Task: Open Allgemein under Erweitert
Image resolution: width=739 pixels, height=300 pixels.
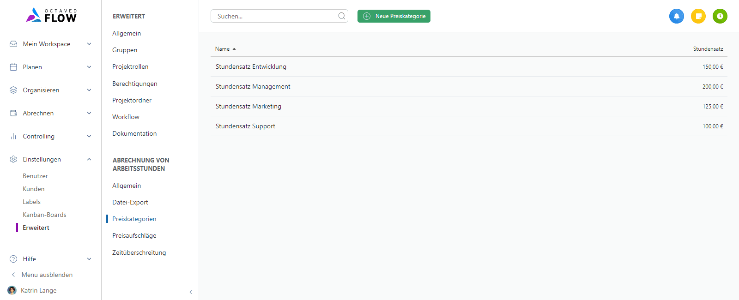Action: (x=127, y=33)
